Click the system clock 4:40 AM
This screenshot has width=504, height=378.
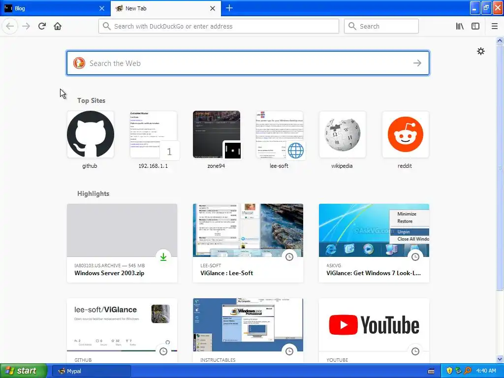pyautogui.click(x=486, y=371)
